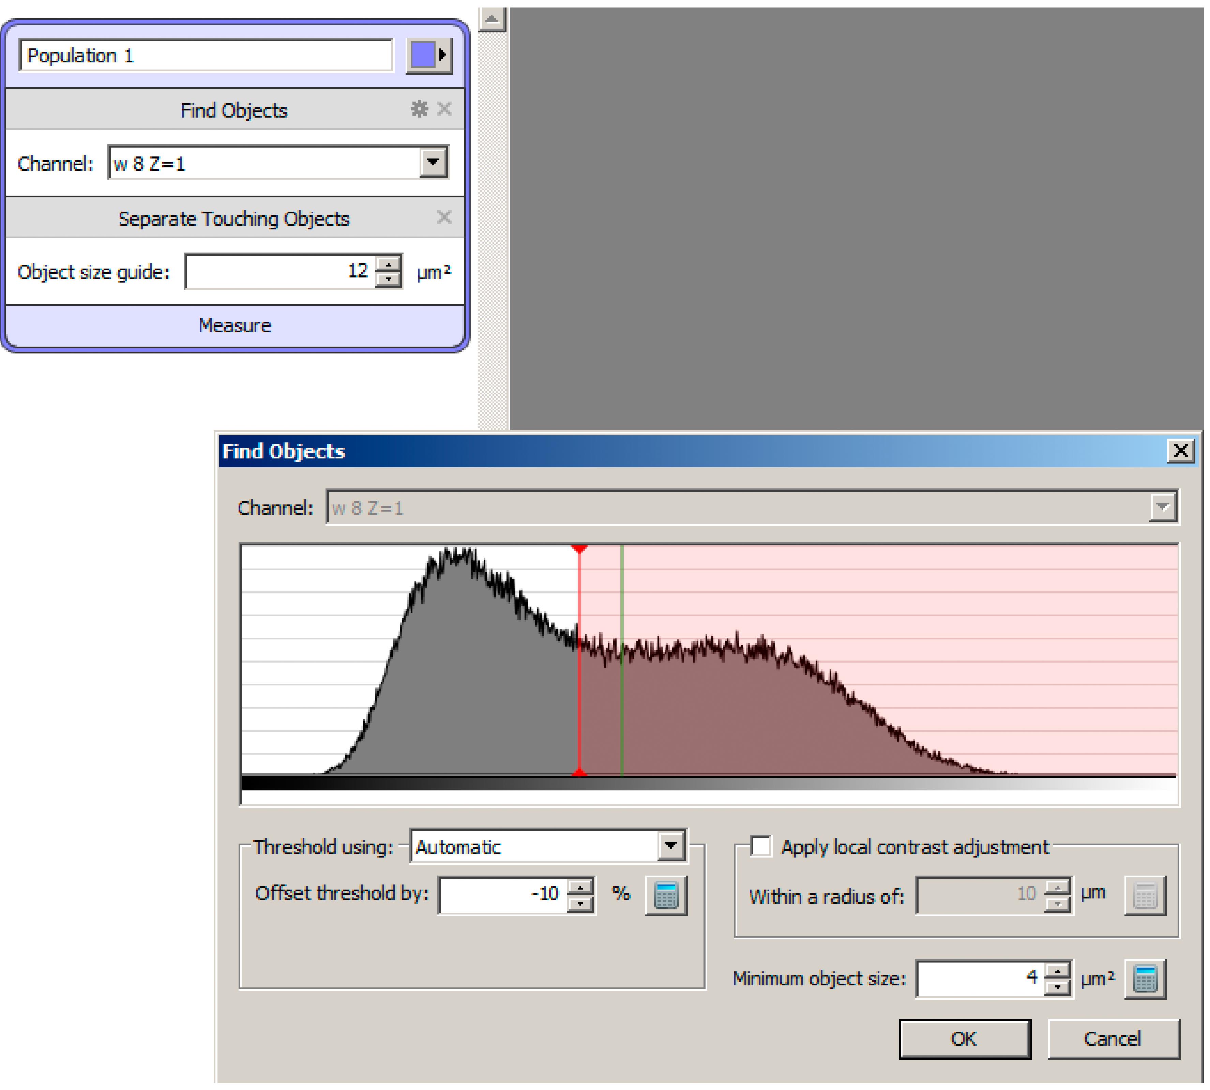Decrease Object size guide with down arrow
Screen dimensions: 1210x1090
click(x=389, y=280)
